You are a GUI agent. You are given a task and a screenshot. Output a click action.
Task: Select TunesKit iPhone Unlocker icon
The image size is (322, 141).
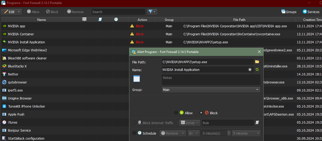point(4,106)
